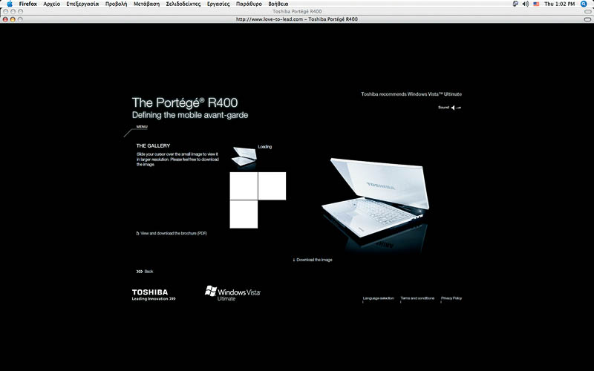Screen dimensions: 594x371
Task: Open the Firefox application menu
Action: point(28,4)
